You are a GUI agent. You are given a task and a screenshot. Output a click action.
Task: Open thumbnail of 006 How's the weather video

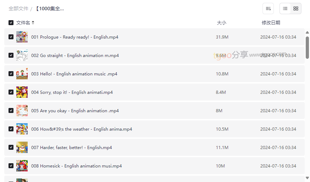[22, 129]
